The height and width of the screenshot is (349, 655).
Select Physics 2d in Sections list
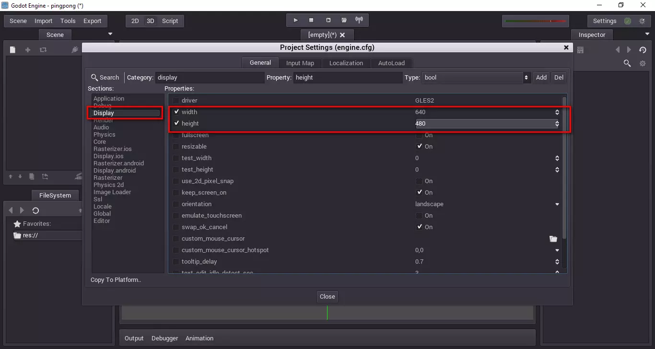pos(108,185)
